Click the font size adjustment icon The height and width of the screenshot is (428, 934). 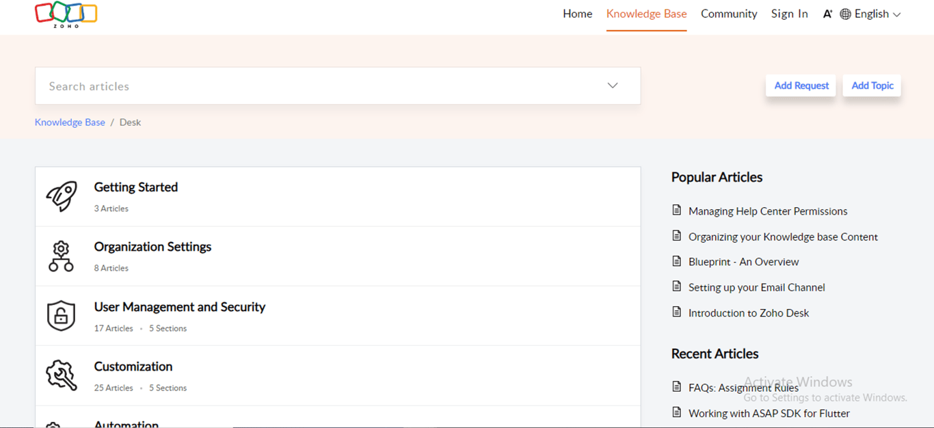(x=827, y=13)
